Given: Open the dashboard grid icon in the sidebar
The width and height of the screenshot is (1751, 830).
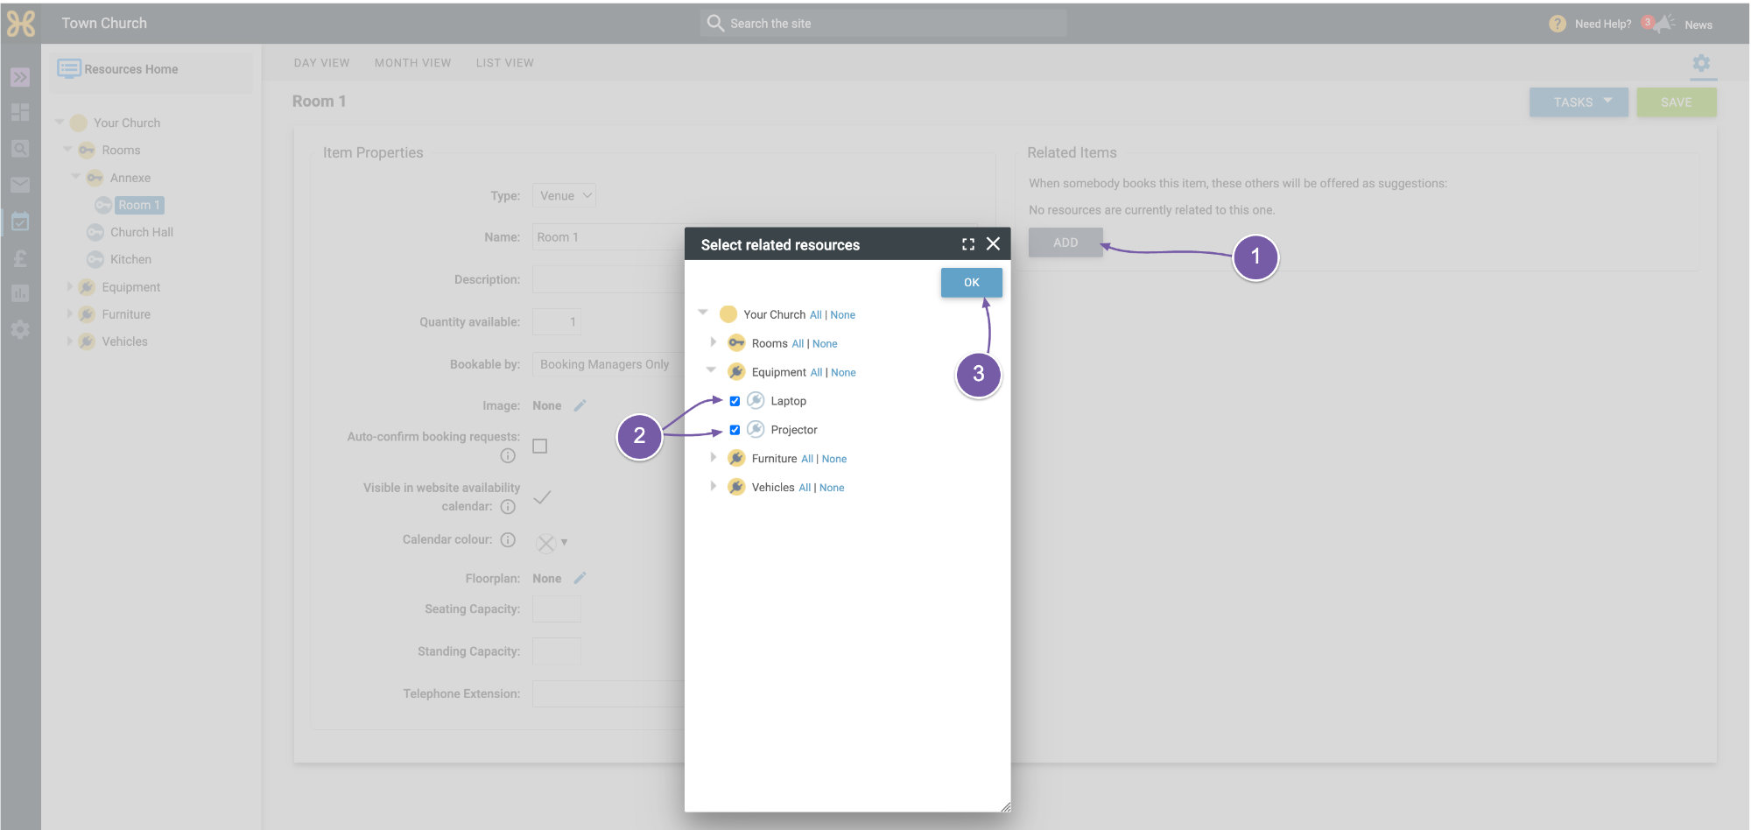Looking at the screenshot, I should (x=20, y=112).
